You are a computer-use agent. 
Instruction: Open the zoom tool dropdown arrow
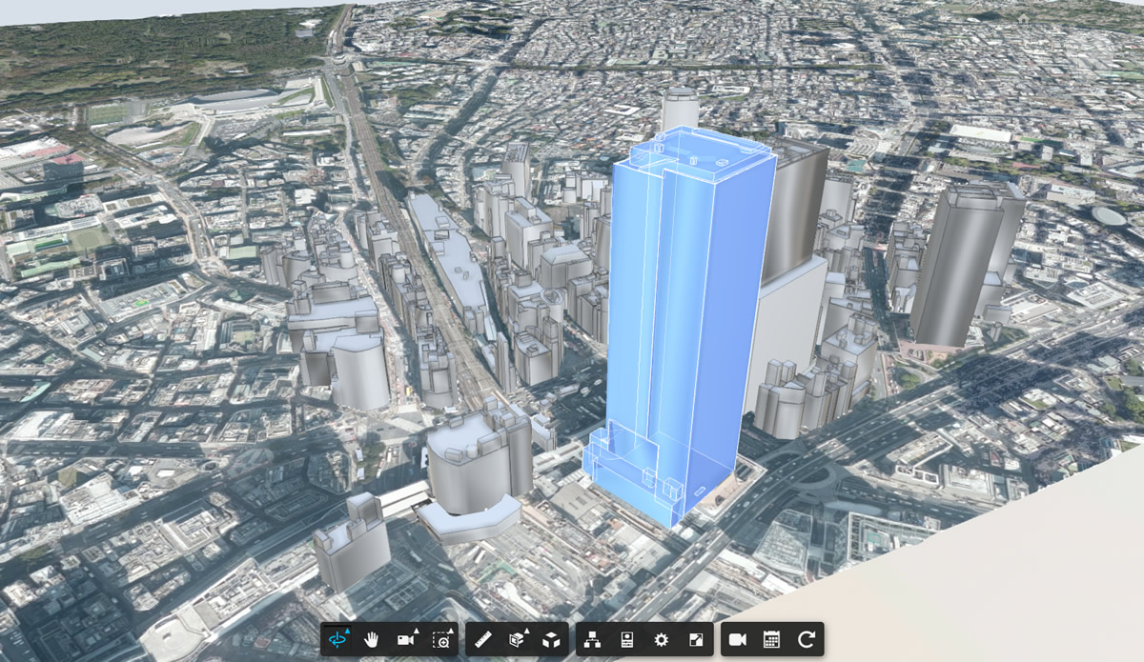point(452,630)
